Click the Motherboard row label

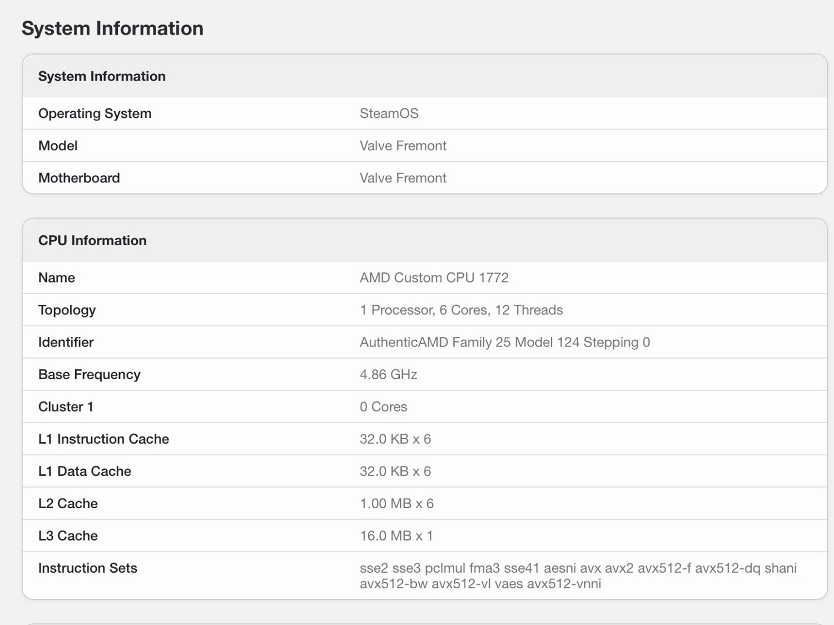[79, 178]
